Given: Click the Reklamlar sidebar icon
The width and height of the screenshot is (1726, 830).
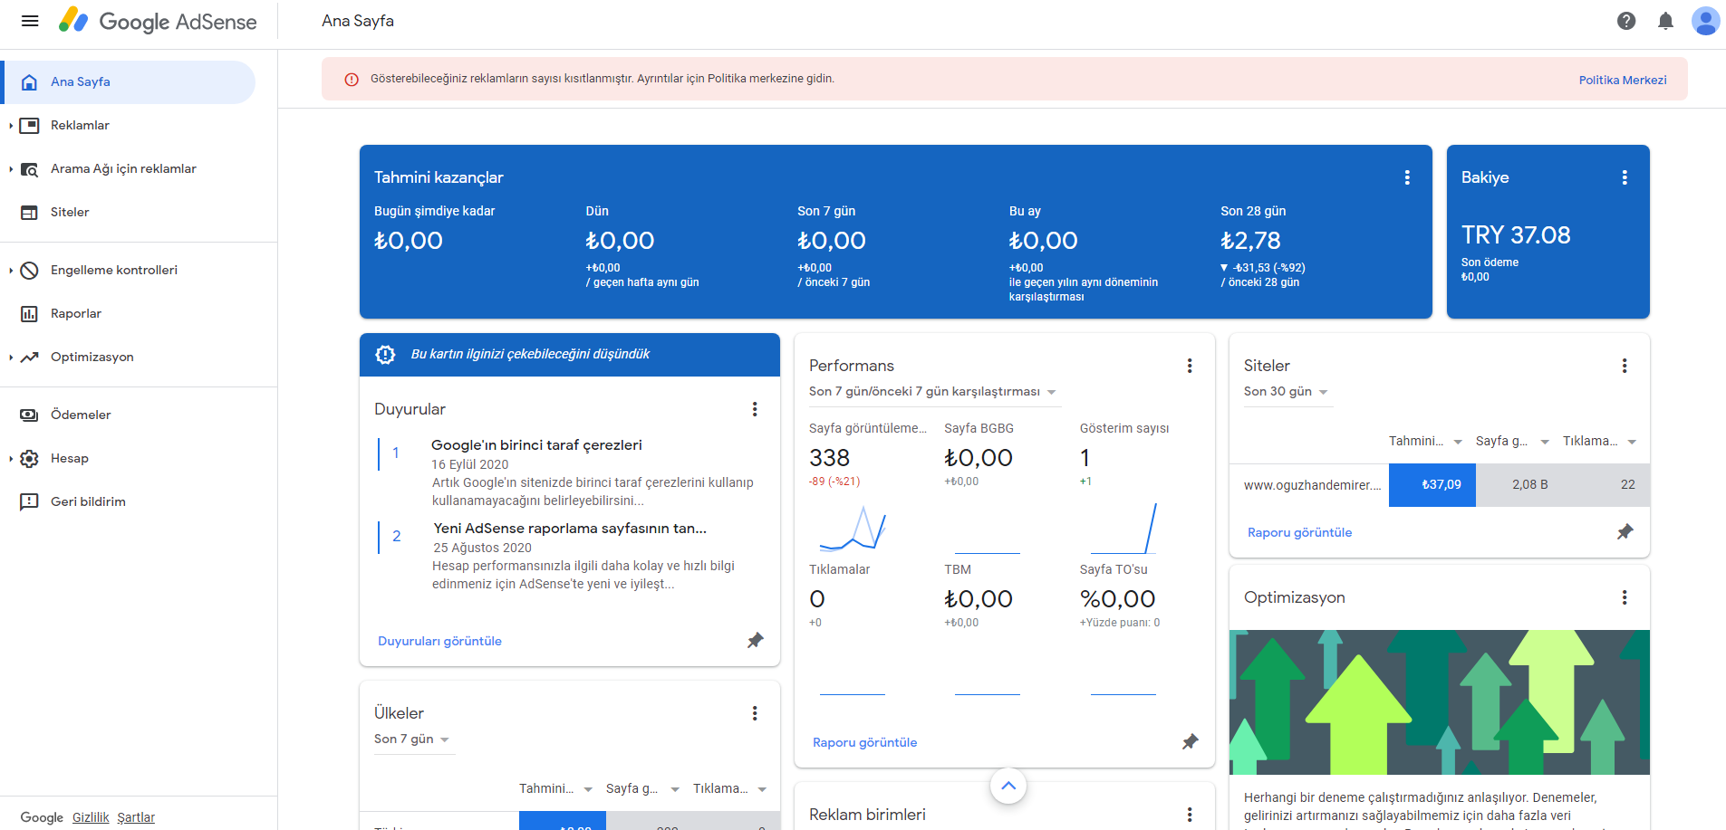Looking at the screenshot, I should (x=30, y=125).
